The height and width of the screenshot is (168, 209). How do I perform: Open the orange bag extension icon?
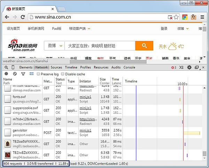tap(193, 17)
